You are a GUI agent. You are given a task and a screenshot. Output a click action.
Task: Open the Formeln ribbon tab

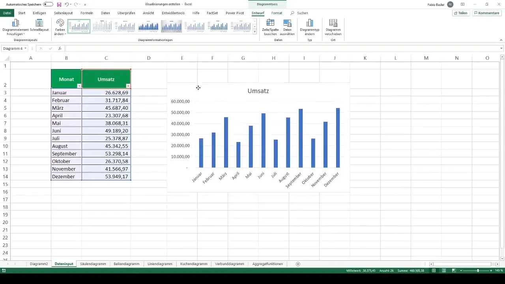coord(87,13)
